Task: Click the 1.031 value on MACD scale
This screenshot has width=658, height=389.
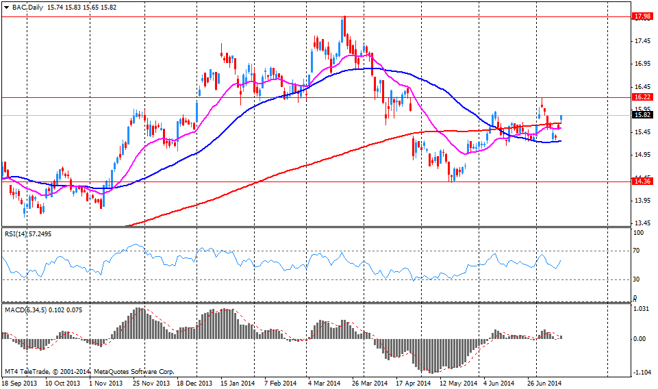Action: (x=640, y=310)
